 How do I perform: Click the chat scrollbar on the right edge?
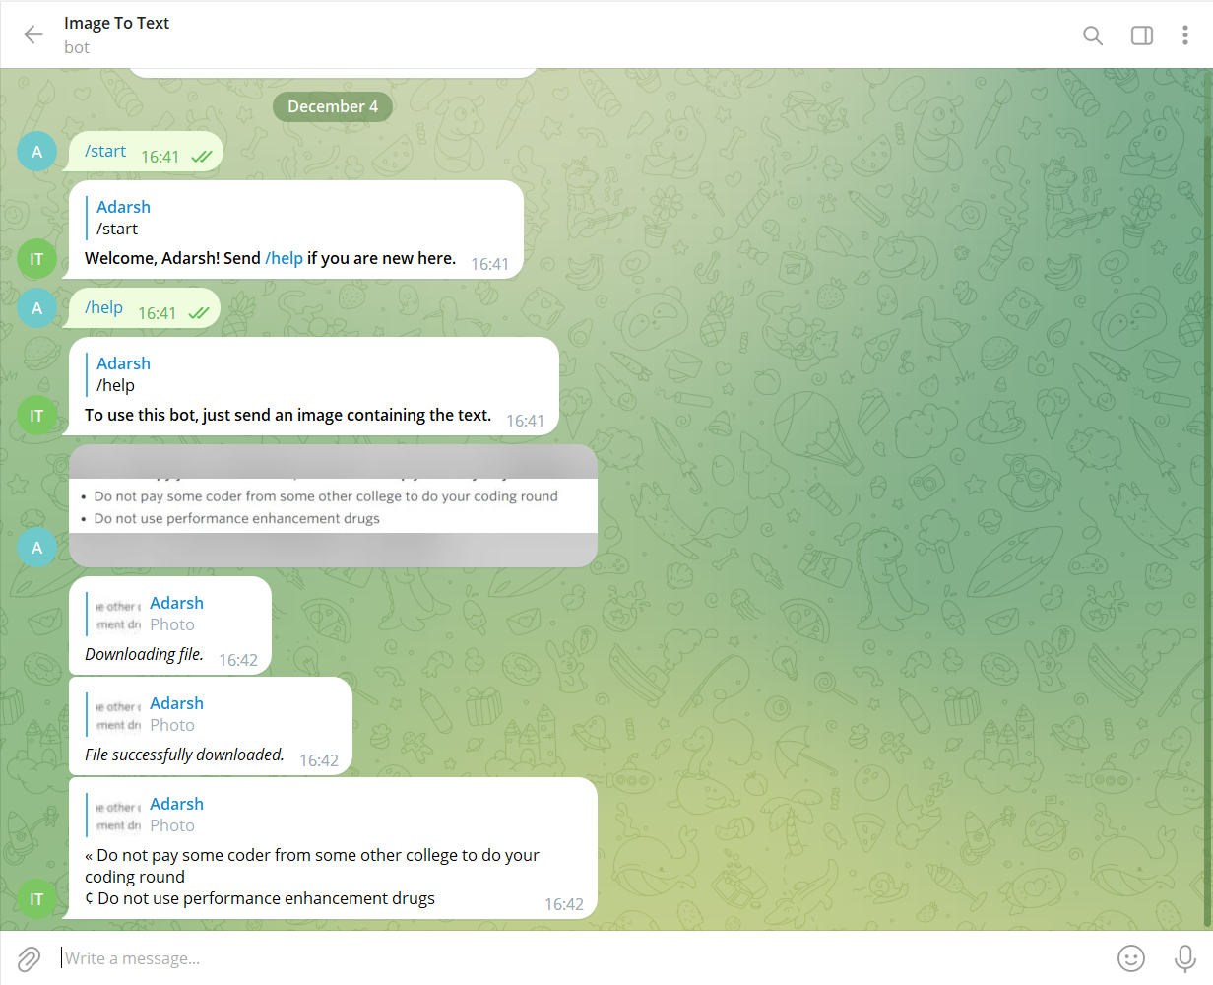pyautogui.click(x=1209, y=532)
